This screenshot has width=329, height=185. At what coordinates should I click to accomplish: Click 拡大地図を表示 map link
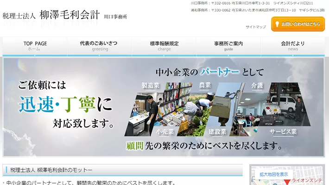point(274,174)
